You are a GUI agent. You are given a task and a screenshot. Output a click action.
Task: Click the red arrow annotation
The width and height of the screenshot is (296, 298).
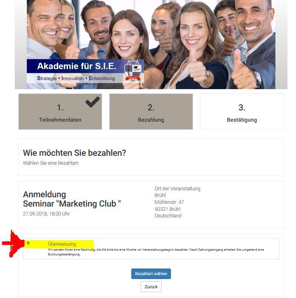tap(13, 243)
